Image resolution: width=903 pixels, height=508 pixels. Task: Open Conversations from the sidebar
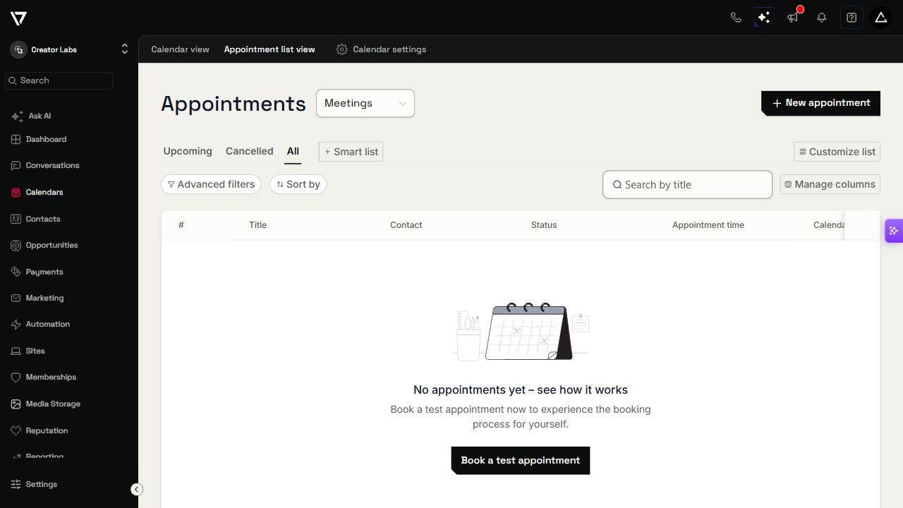(45, 165)
